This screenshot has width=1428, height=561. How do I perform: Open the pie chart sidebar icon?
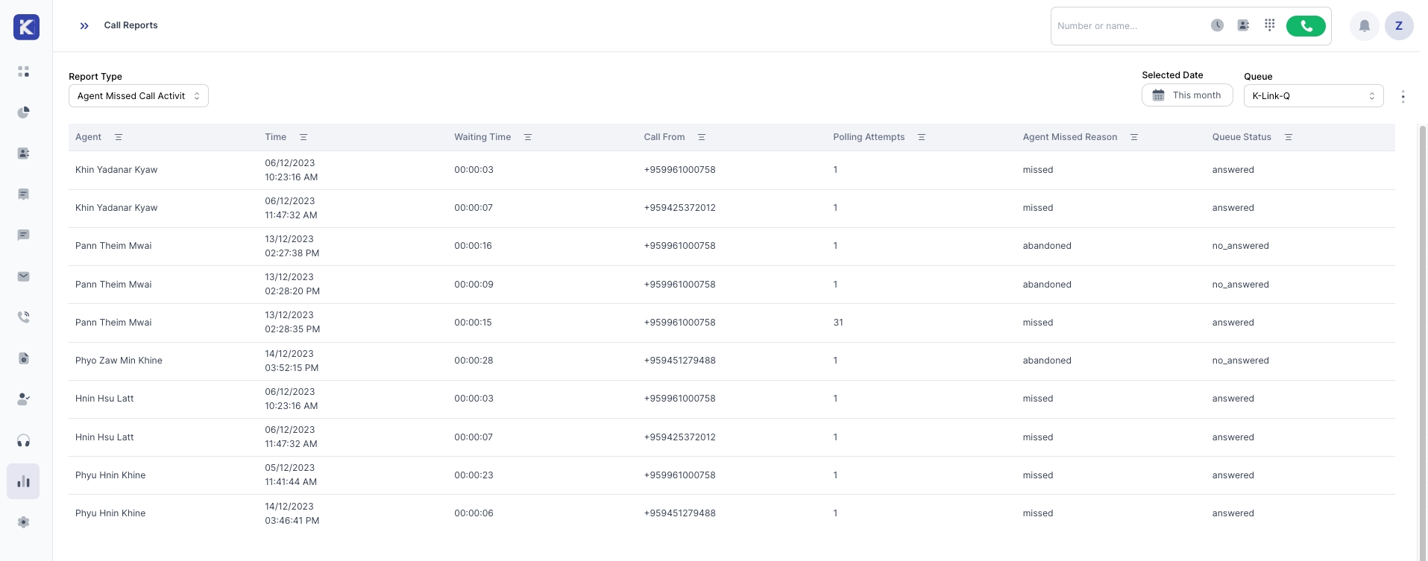[x=24, y=112]
